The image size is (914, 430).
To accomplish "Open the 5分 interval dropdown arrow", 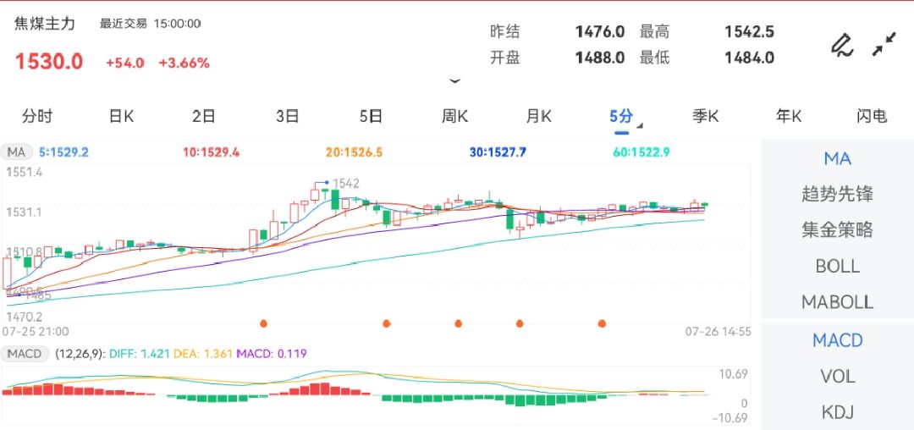I will [640, 125].
